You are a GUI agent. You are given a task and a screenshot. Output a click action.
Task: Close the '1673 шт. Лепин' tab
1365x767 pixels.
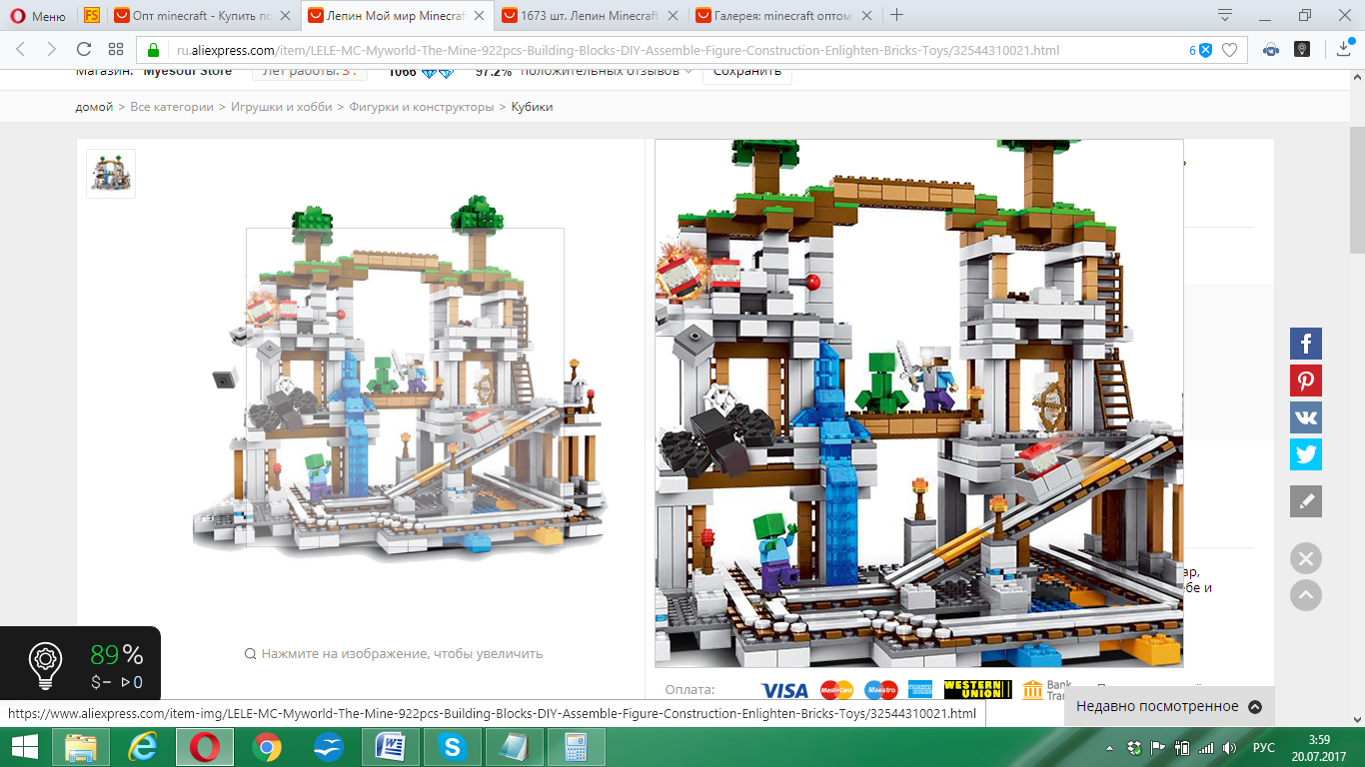[x=673, y=15]
